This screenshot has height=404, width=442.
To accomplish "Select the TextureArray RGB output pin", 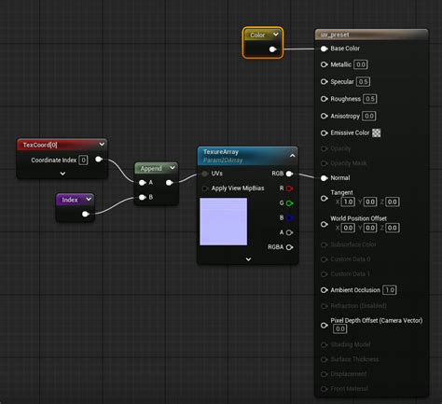I will [289, 174].
